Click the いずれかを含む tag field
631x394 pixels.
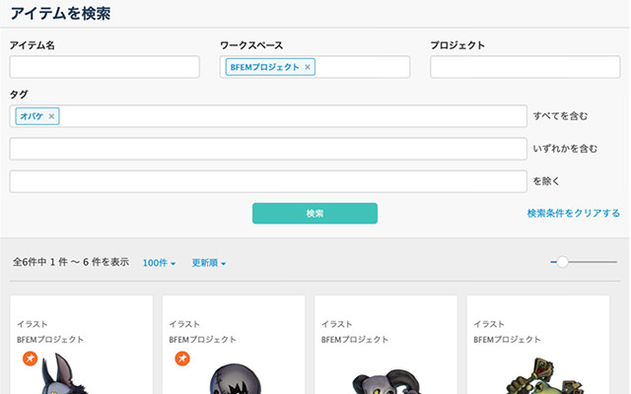[268, 149]
